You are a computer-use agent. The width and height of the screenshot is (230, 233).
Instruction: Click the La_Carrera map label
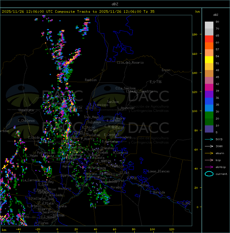(31, 180)
